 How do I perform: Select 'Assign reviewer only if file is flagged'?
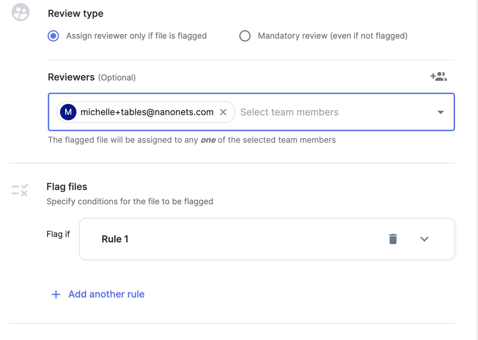point(53,36)
